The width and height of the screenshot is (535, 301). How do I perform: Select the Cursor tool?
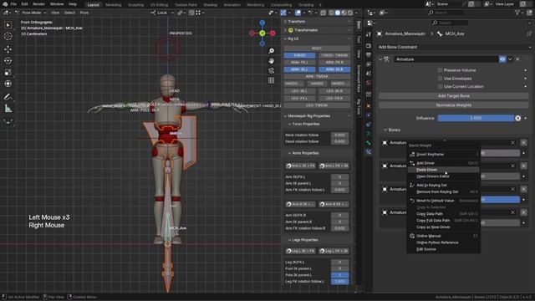click(x=8, y=37)
